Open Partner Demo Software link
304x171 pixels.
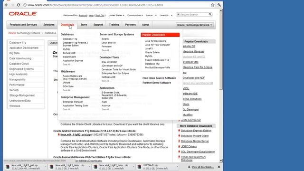click(157, 83)
